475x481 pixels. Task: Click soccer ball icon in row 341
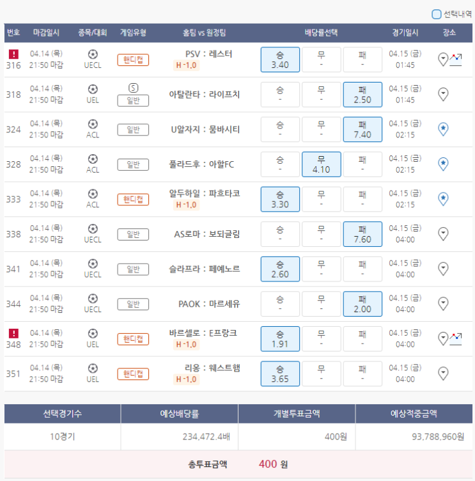(x=93, y=264)
